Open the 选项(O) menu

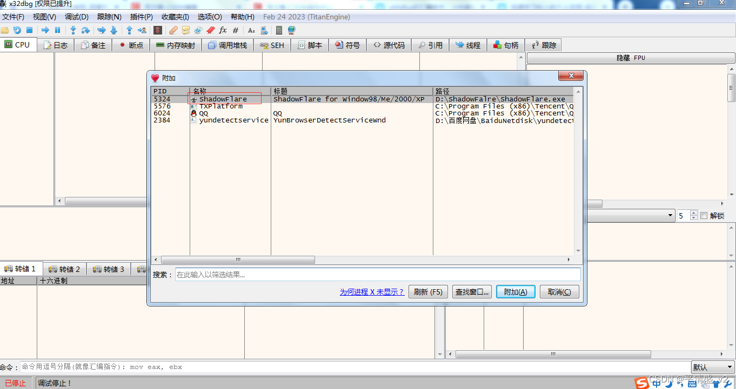(x=210, y=17)
